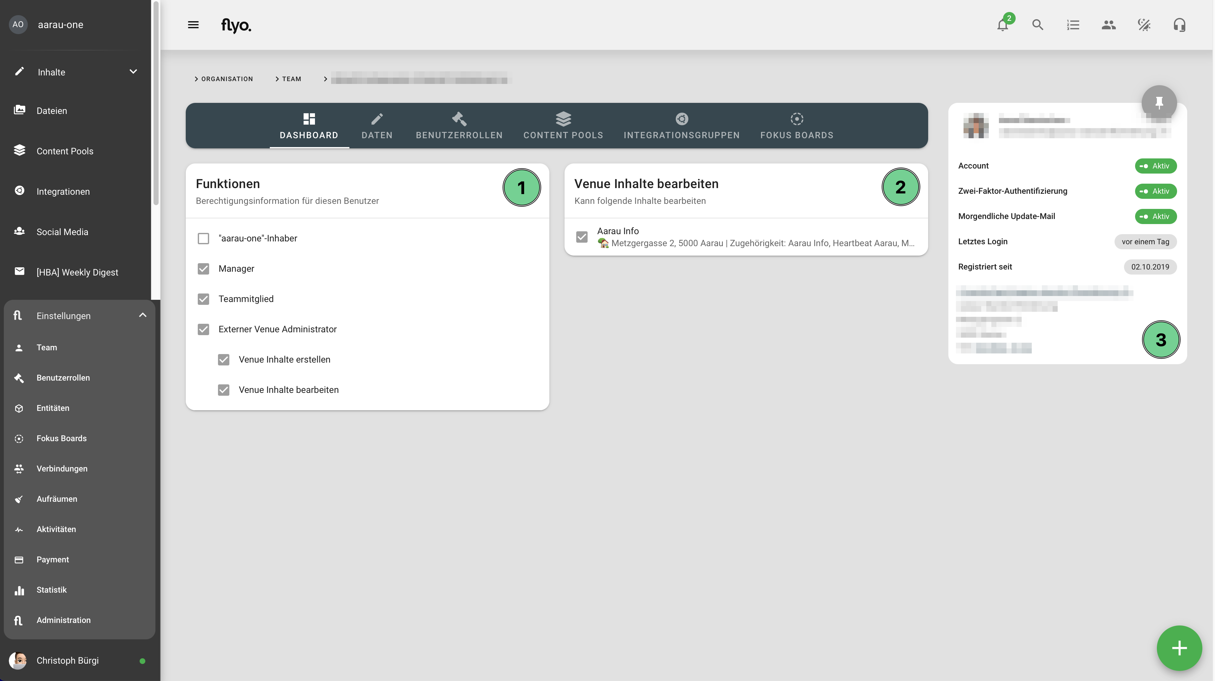The image size is (1215, 681).
Task: Uncheck the Manager checkbox
Action: [203, 269]
